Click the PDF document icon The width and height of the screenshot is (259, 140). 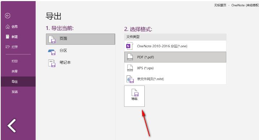130,57
